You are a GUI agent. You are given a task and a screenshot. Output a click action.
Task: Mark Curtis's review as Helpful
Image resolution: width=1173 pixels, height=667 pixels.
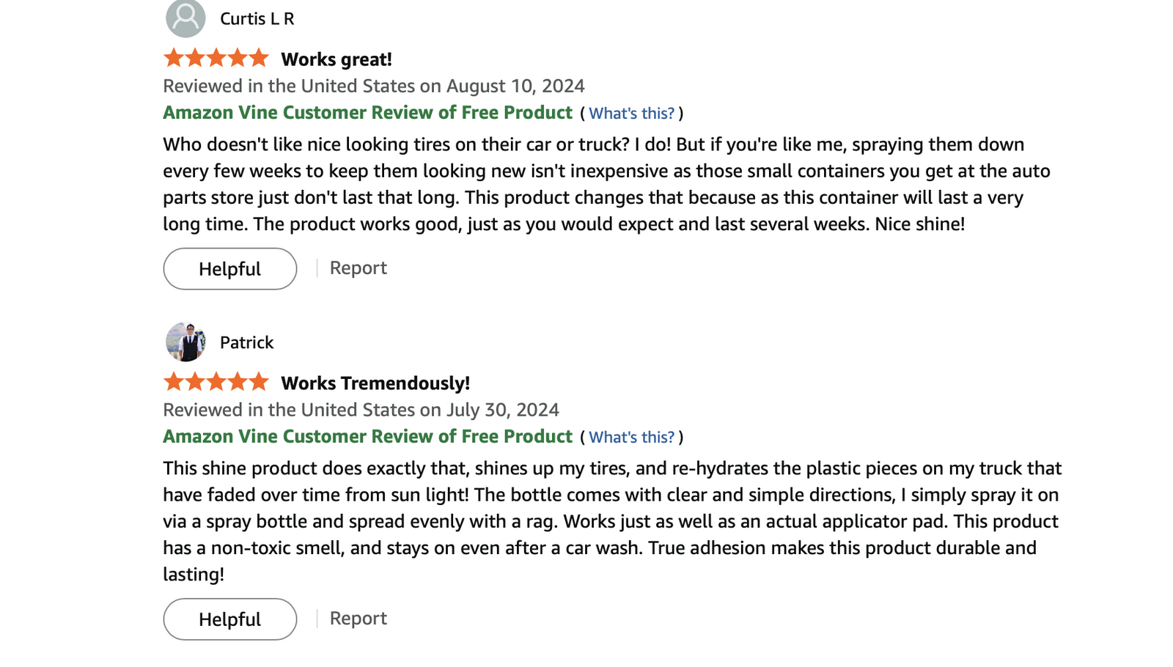tap(229, 268)
